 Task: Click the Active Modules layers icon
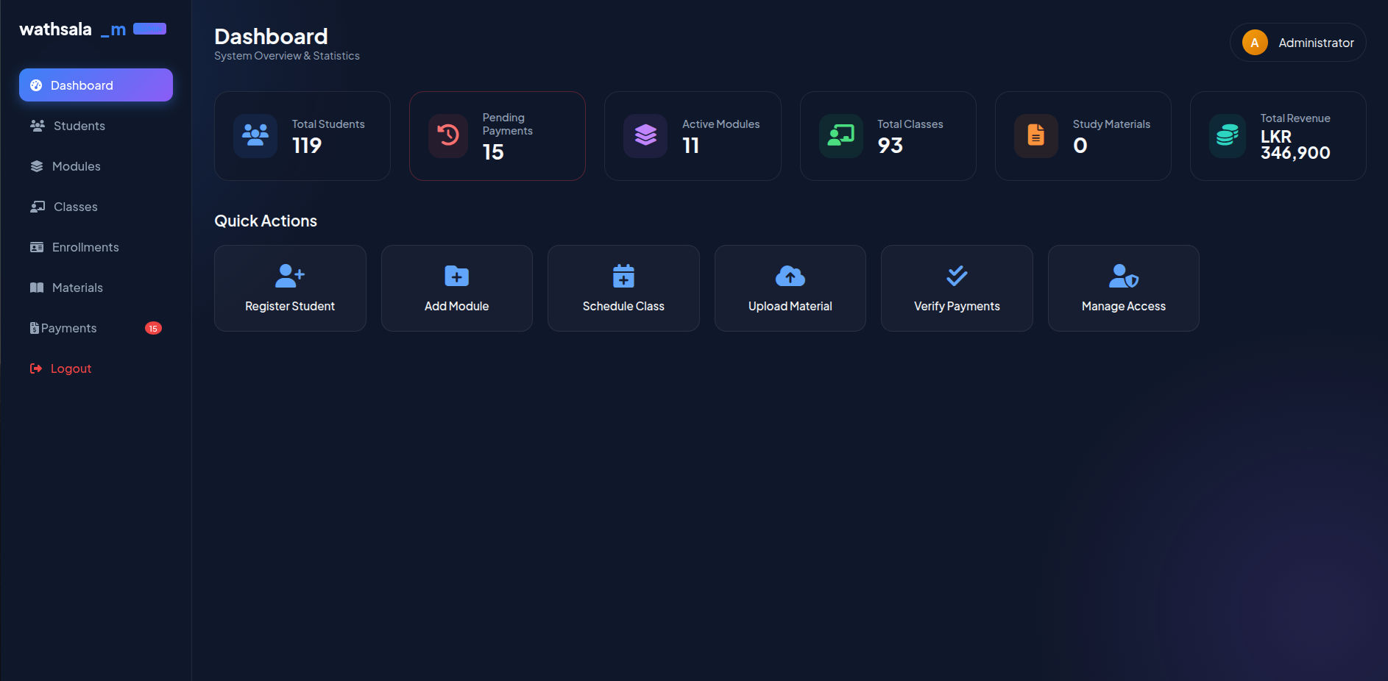(645, 135)
